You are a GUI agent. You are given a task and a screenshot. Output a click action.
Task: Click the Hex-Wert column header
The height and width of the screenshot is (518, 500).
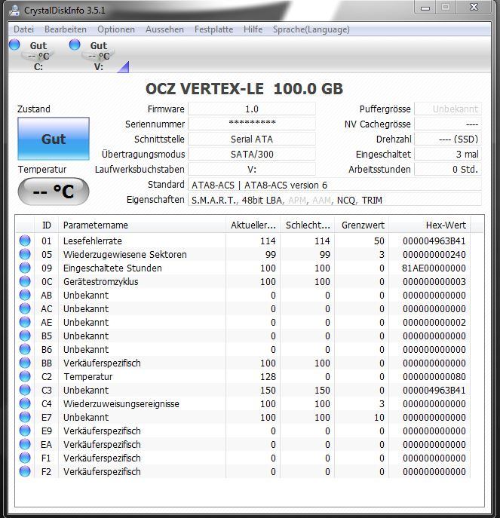pyautogui.click(x=430, y=225)
